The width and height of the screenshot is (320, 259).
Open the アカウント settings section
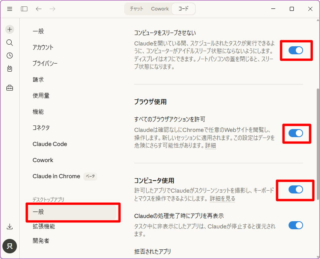43,47
